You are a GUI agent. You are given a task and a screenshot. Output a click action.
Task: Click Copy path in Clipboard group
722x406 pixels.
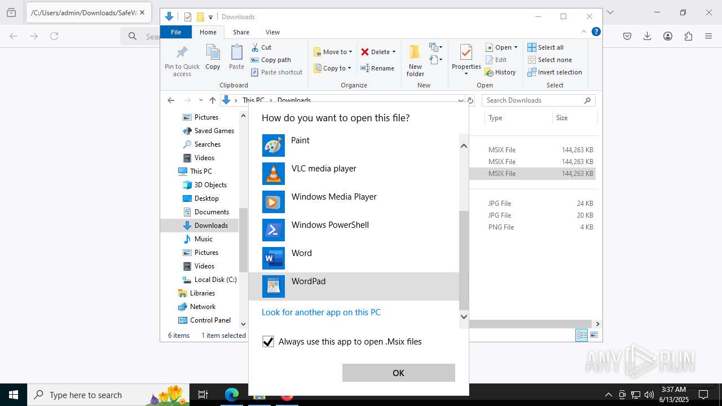point(271,60)
